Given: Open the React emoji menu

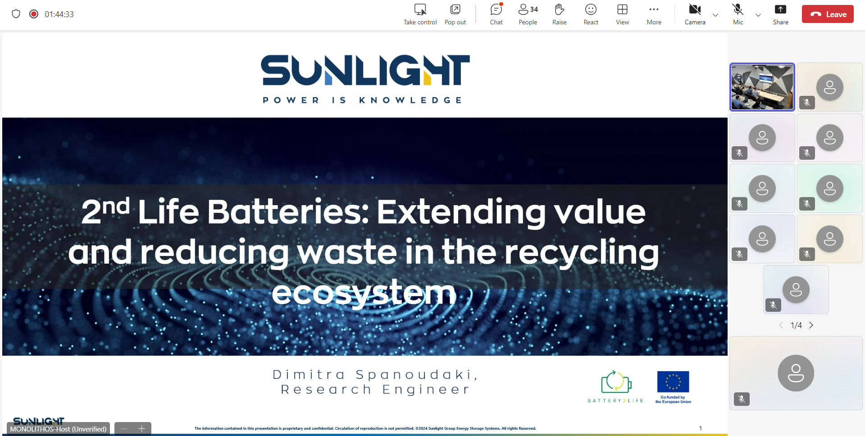Looking at the screenshot, I should (591, 14).
